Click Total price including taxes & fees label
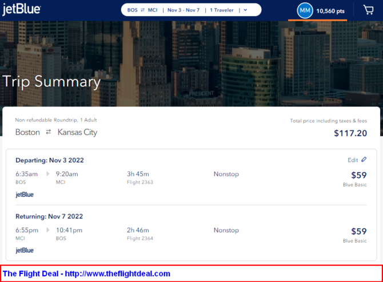 [x=329, y=121]
